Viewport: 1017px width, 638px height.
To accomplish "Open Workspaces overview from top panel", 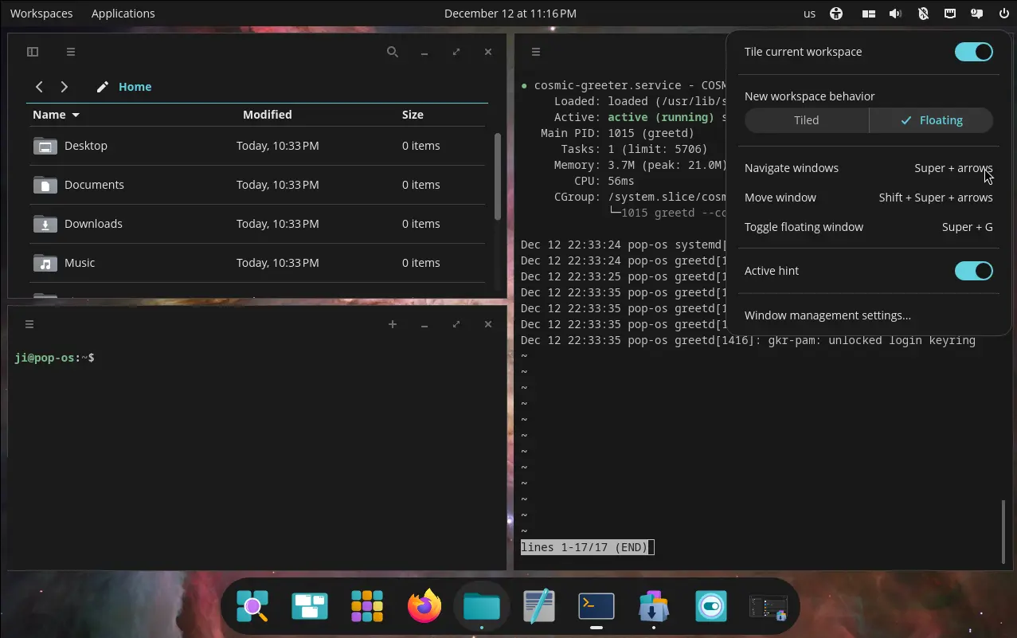I will [x=41, y=14].
